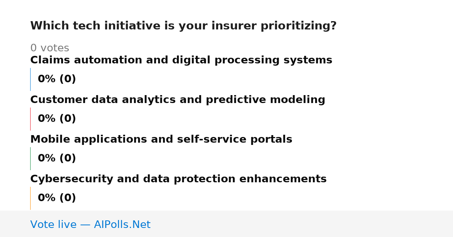Click the (0) count under Cybersecurity
453x237 pixels.
point(68,198)
